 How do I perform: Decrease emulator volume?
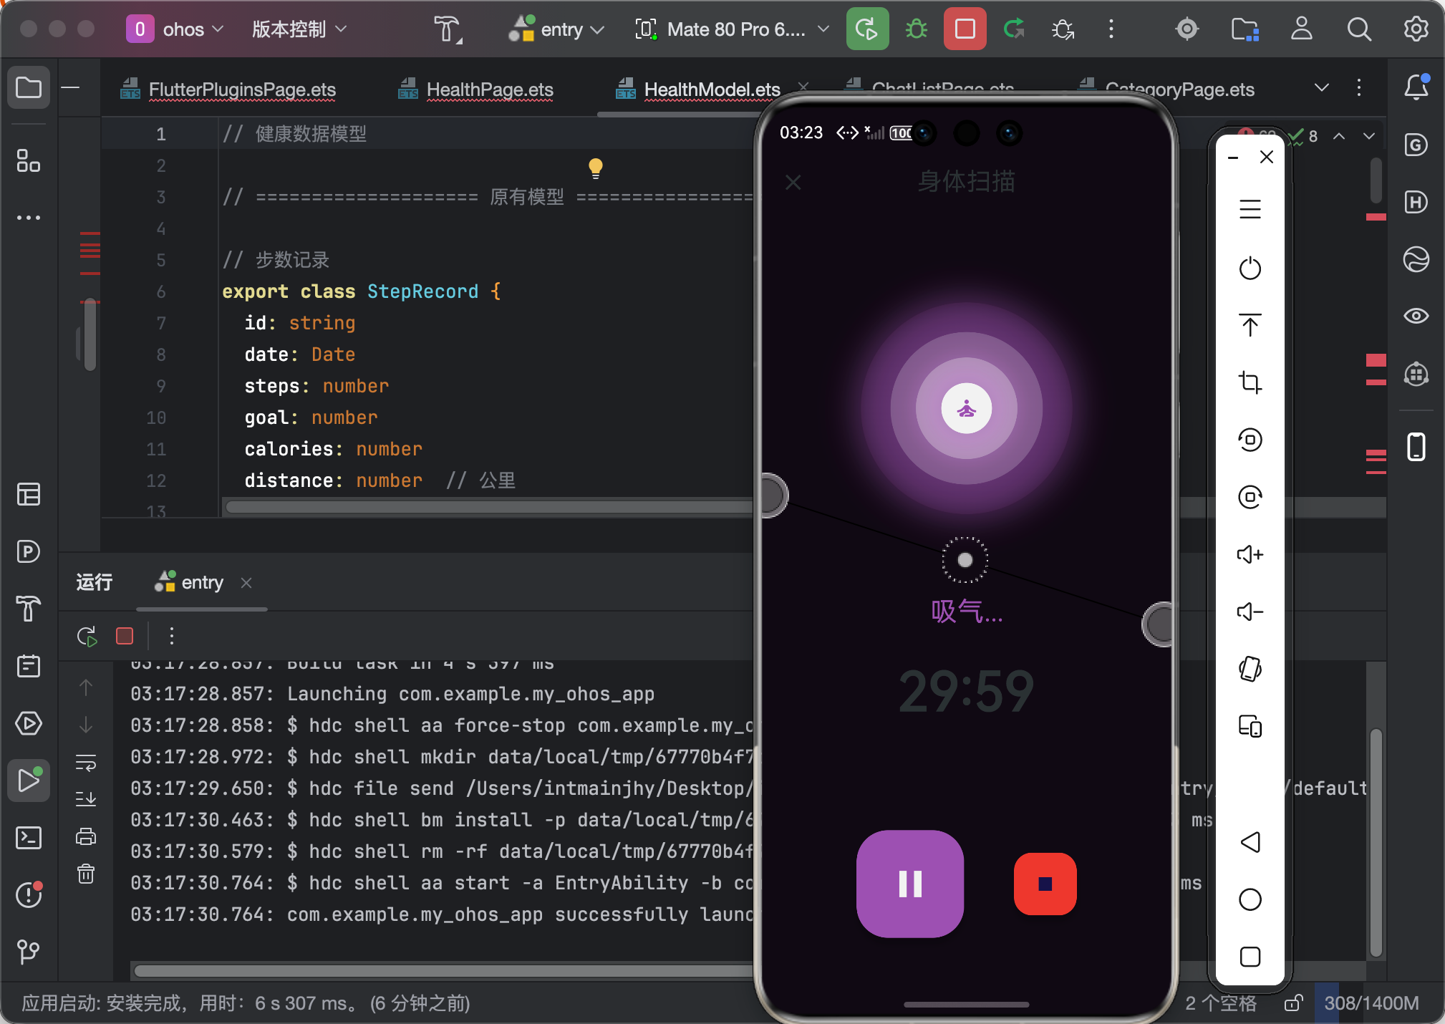(x=1250, y=612)
